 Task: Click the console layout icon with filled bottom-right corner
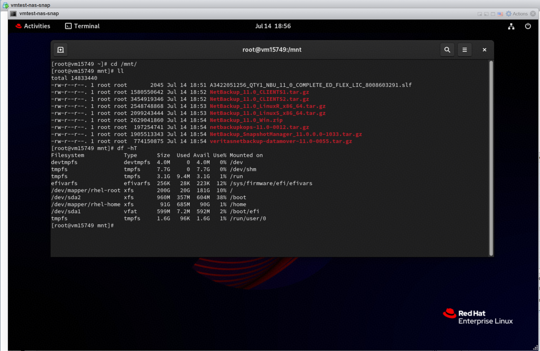480,14
